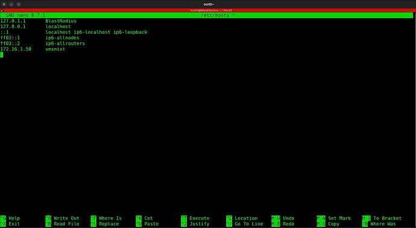Image resolution: width=416 pixels, height=228 pixels.
Task: Place cursor on ip6-allnodes
Action: click(62, 38)
